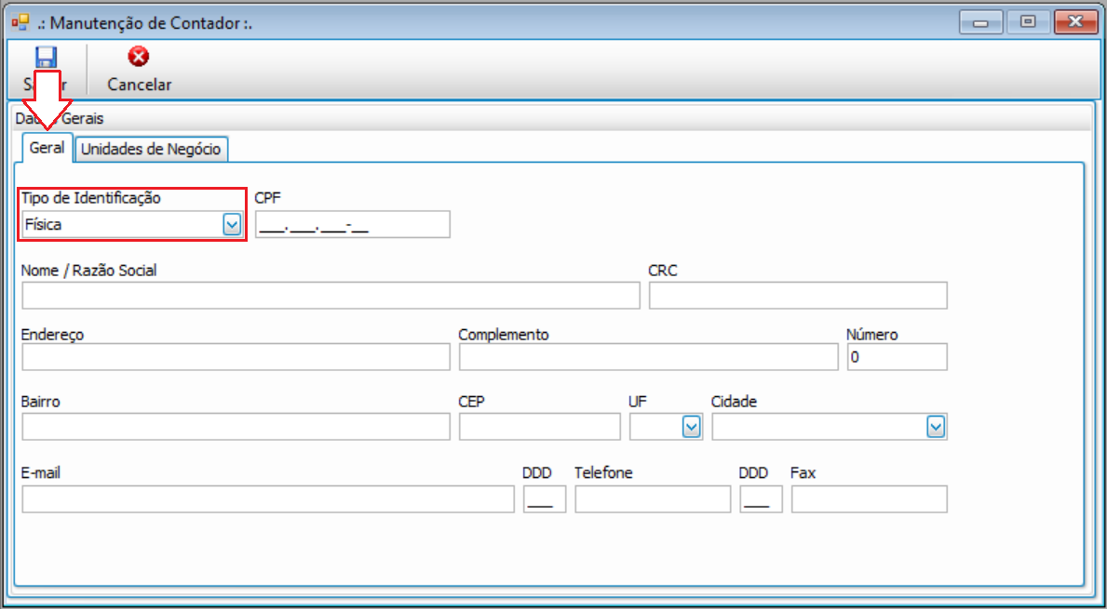Viewport: 1107px width, 609px height.
Task: Select the Geral tab
Action: (x=47, y=149)
